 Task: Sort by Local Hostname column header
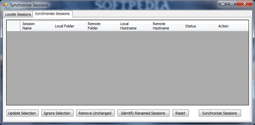point(134,26)
